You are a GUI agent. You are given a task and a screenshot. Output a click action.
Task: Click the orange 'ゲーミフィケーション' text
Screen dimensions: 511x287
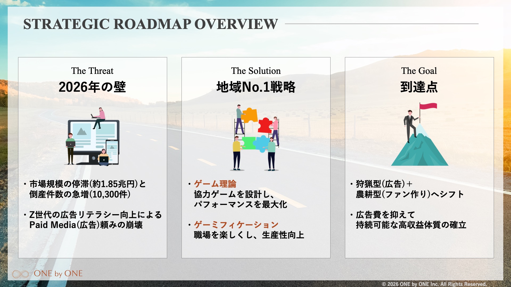pyautogui.click(x=236, y=225)
